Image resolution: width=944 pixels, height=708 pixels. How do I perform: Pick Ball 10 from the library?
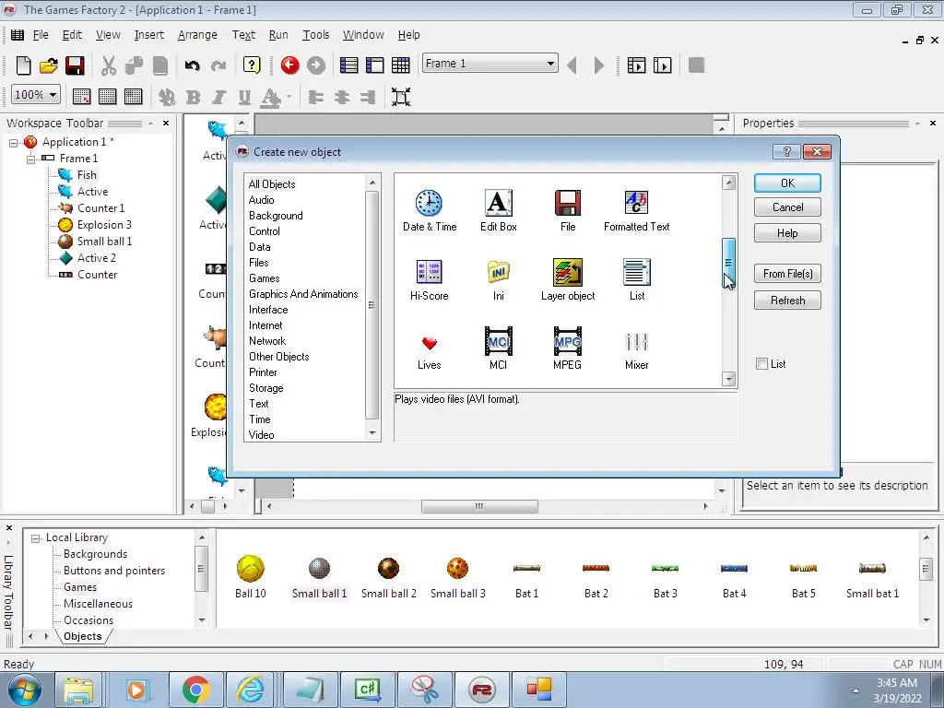click(x=250, y=568)
